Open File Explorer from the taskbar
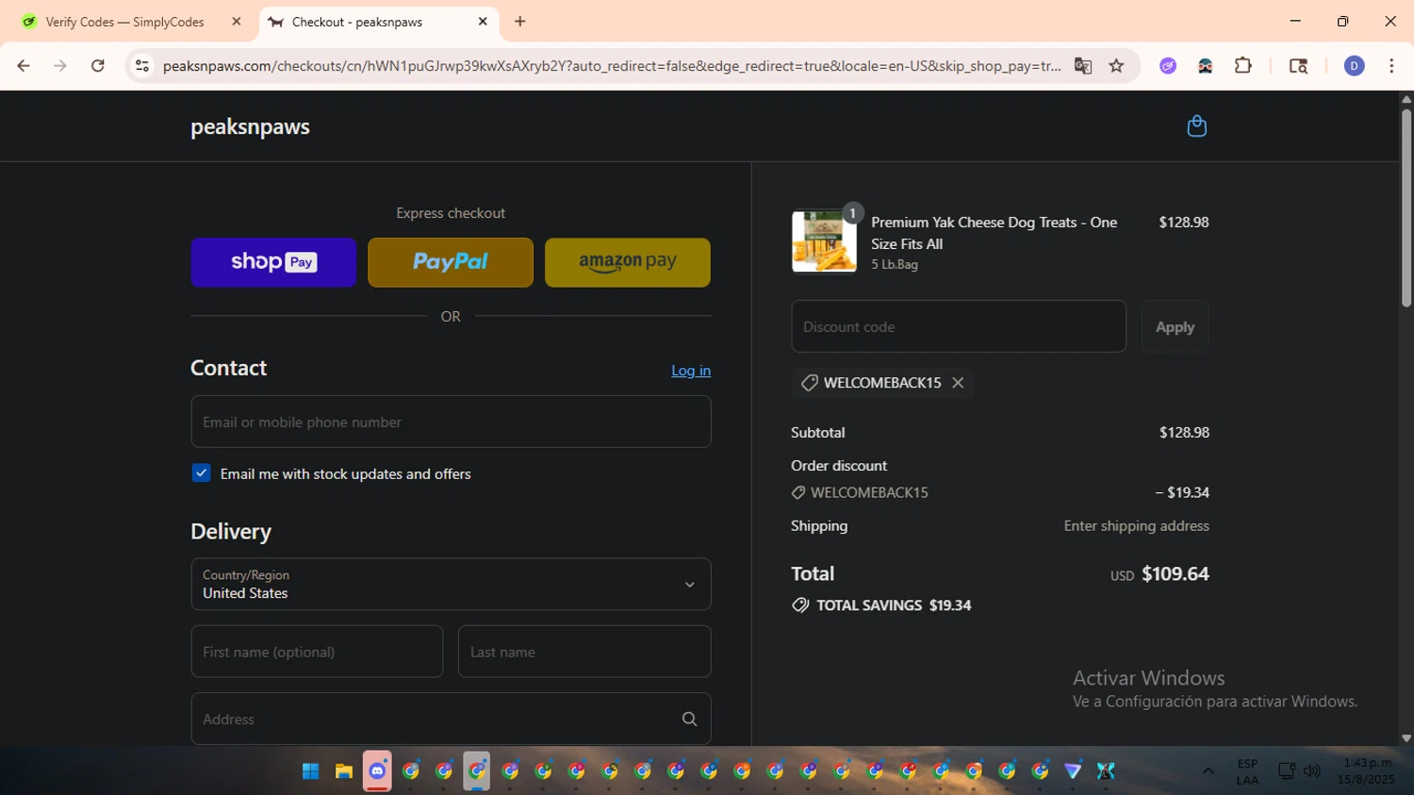The image size is (1414, 795). tap(344, 771)
